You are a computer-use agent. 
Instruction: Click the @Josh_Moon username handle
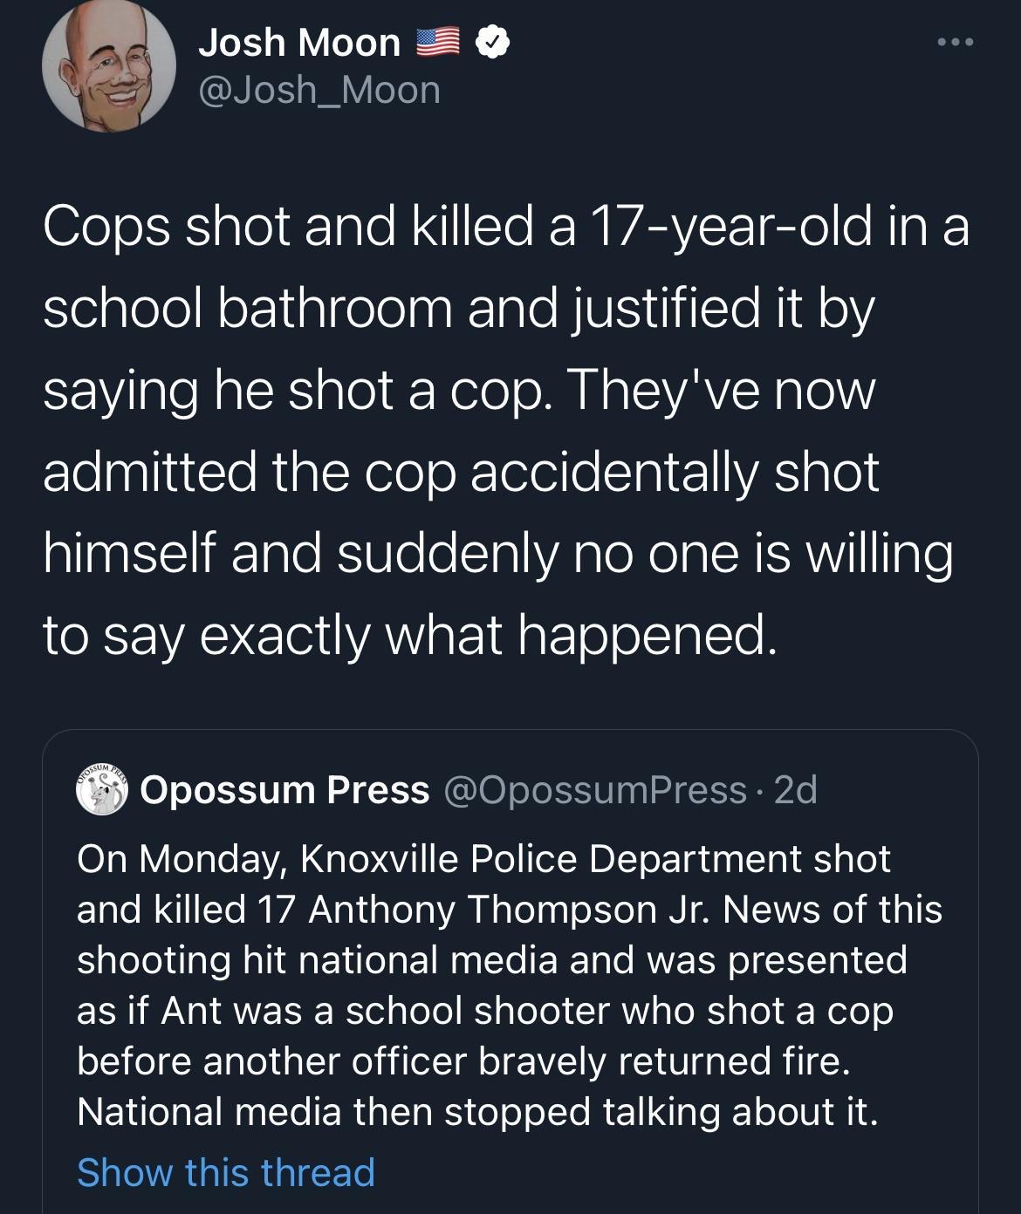tap(317, 90)
